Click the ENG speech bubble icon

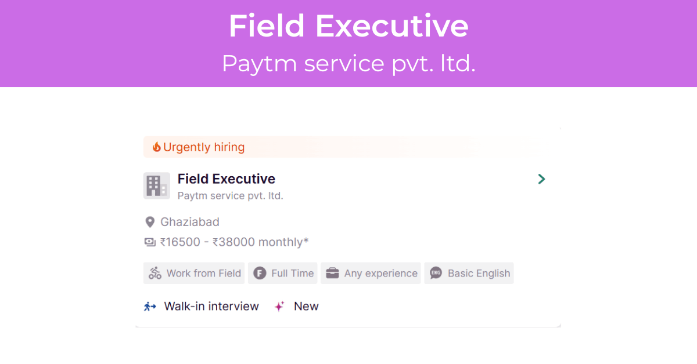pos(436,273)
